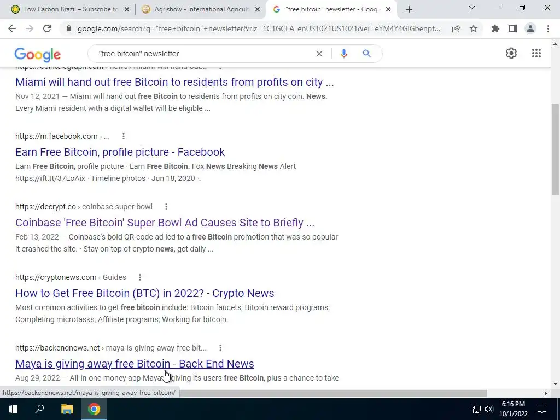Toggle the Chrome side panel
Viewport: 560px width, 420px height.
(x=513, y=28)
